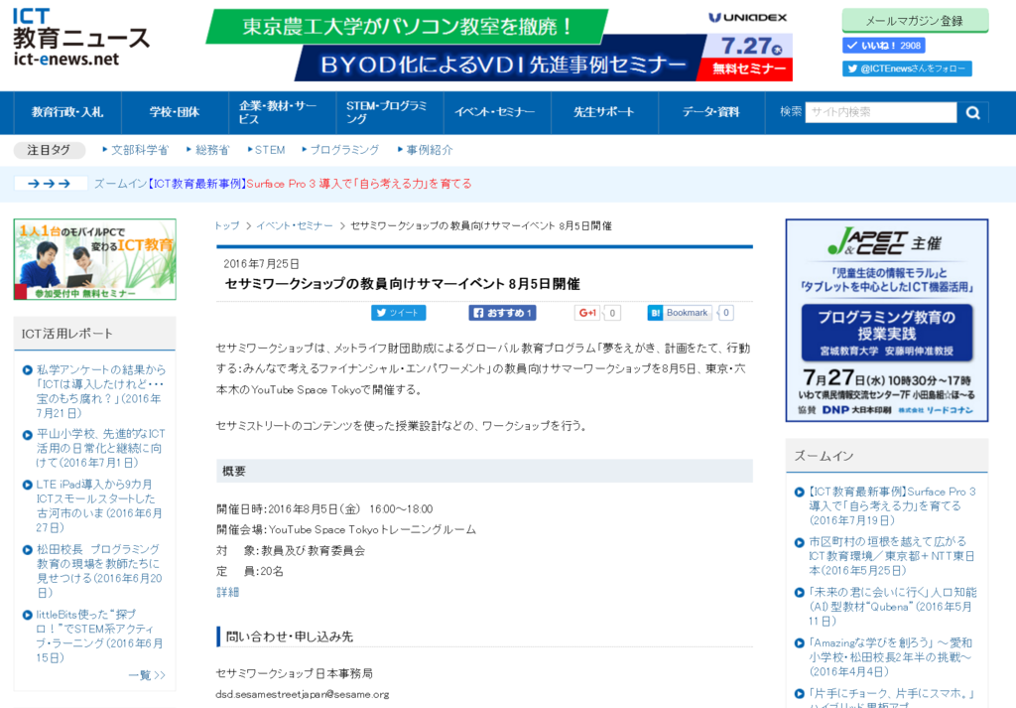Click the 開催会場 YouTube Space Tokyo line
The width and height of the screenshot is (1016, 708).
point(346,529)
